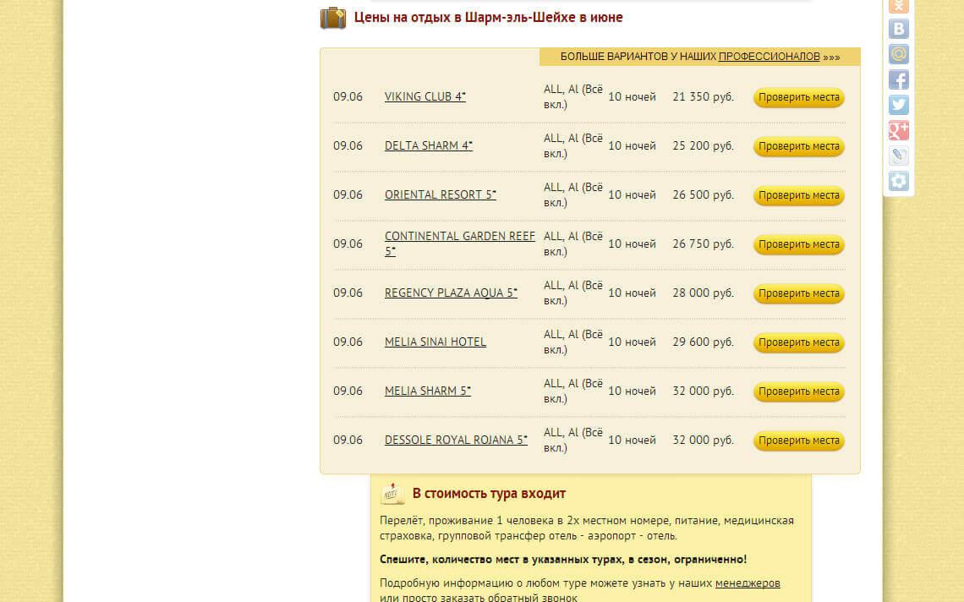Share page on VKontakte

pos(898,29)
